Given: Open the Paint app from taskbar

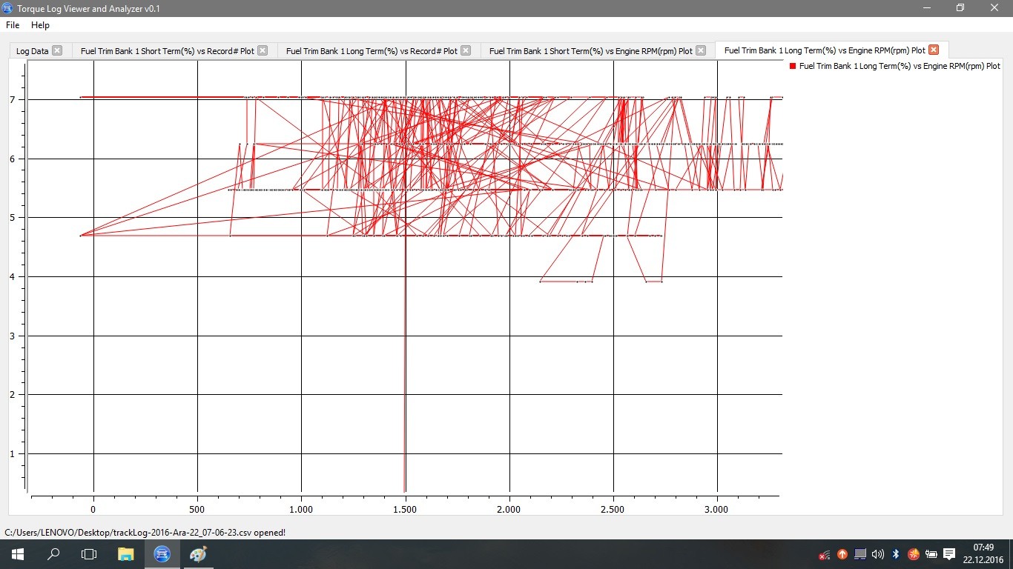Looking at the screenshot, I should point(198,554).
